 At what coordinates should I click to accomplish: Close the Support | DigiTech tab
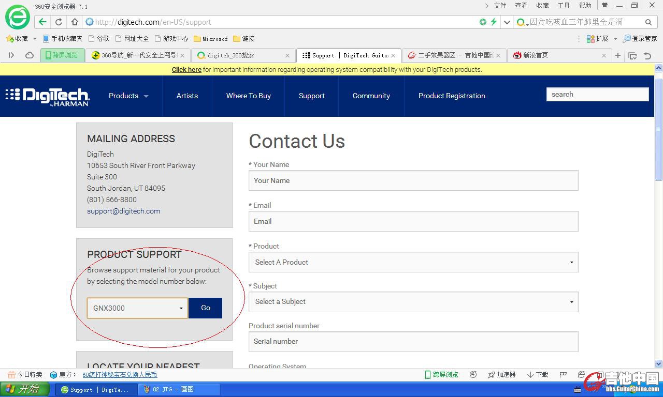click(x=393, y=55)
